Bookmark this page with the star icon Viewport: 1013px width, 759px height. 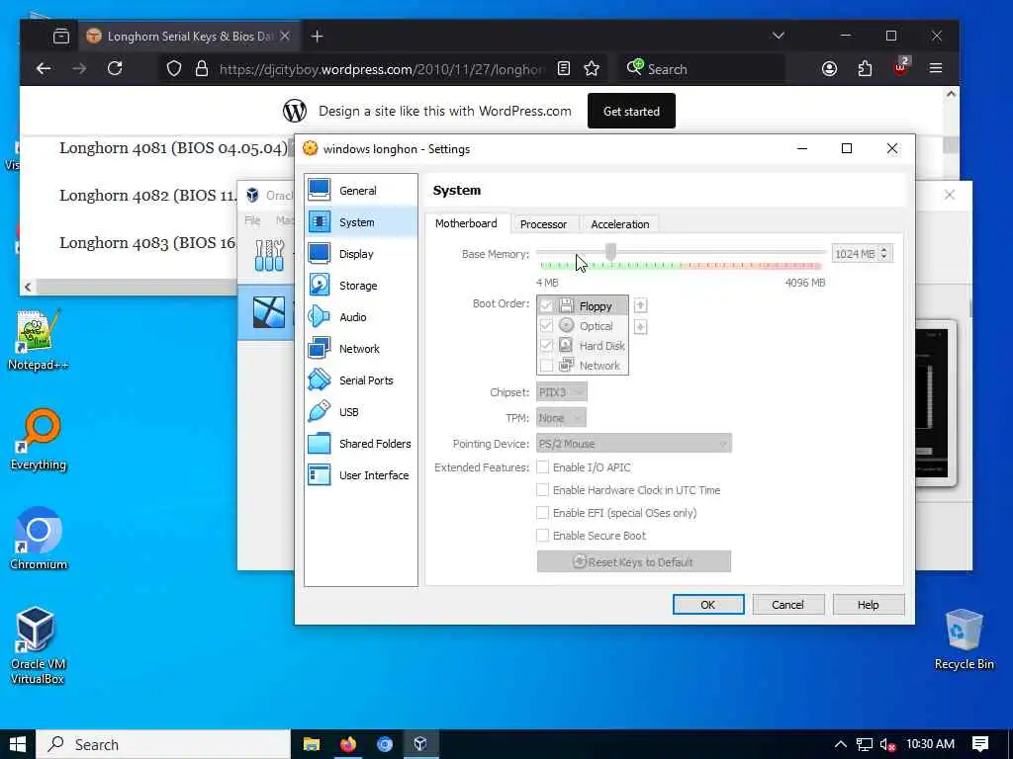[x=592, y=68]
